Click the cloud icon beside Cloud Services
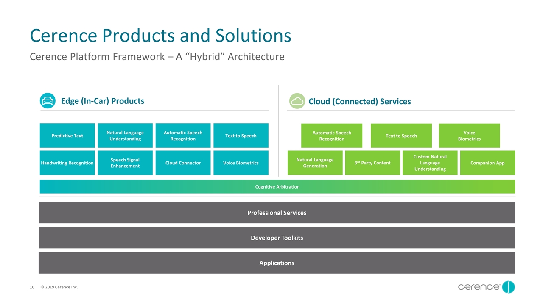Viewport: 543px width, 305px height. point(297,101)
